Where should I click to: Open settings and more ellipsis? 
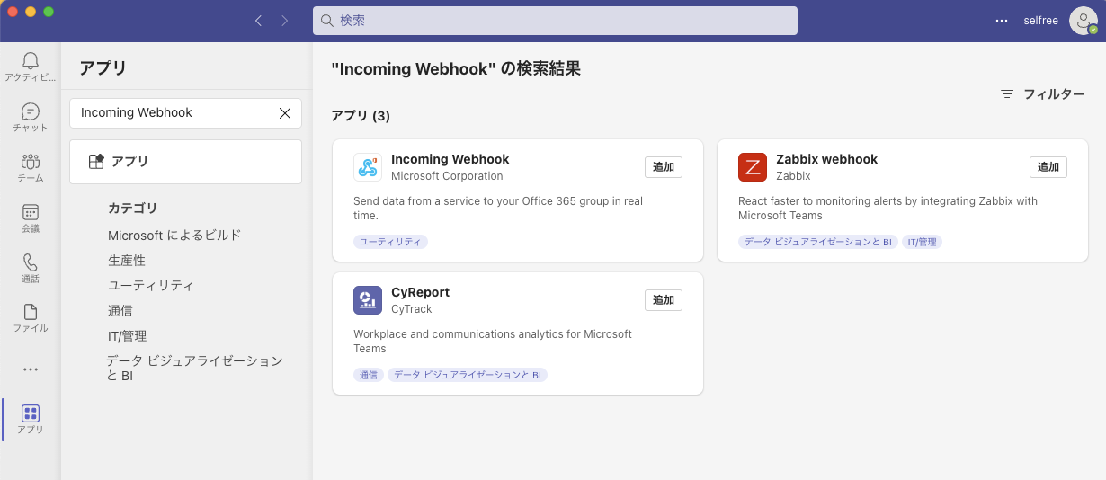pyautogui.click(x=1002, y=21)
